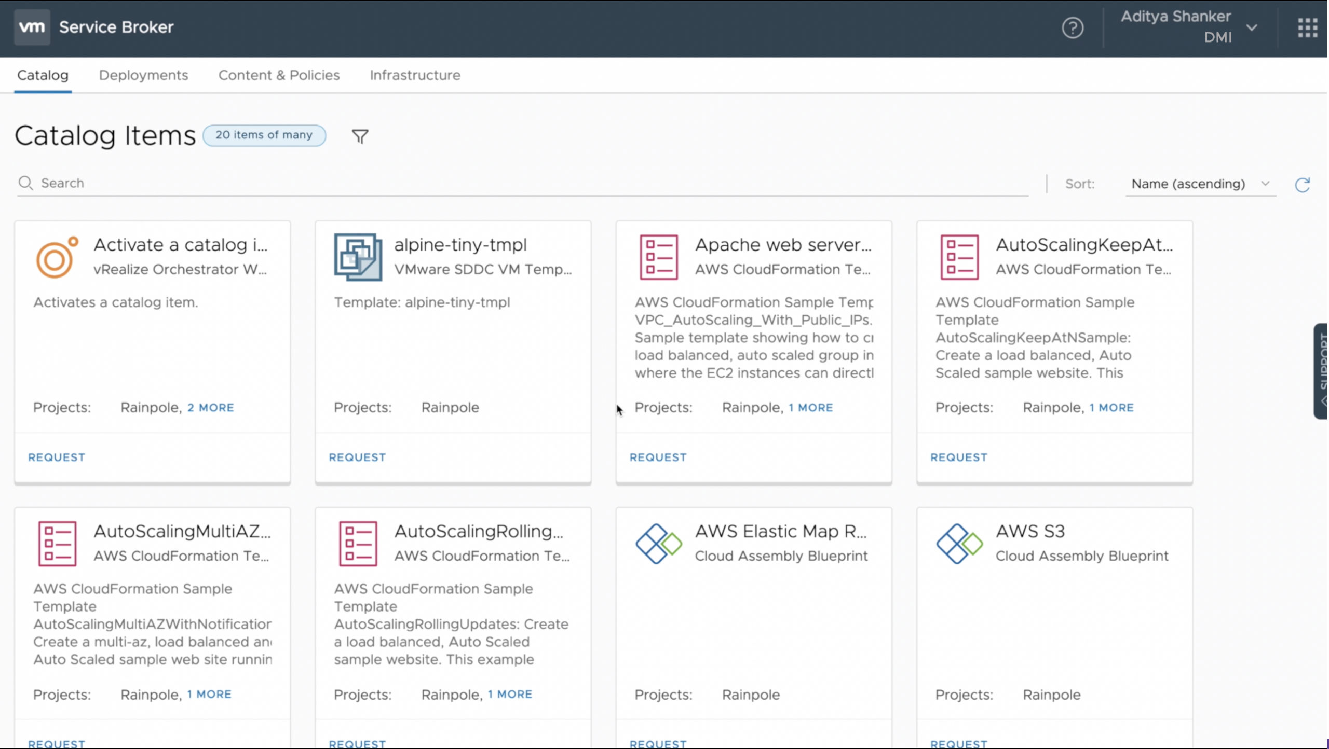The width and height of the screenshot is (1329, 749).
Task: Click the refresh catalog icon
Action: [1302, 185]
